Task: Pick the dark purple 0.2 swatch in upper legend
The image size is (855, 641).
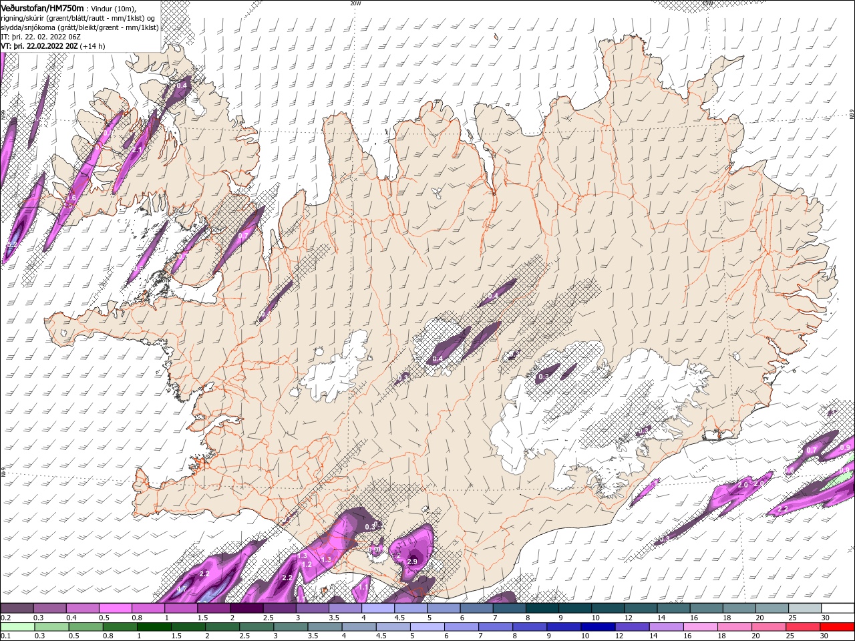Action: [x=17, y=608]
